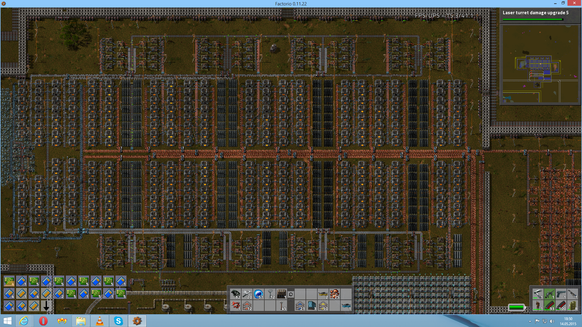This screenshot has height=327, width=582.
Task: Select the red inserter in the quickbar
Action: click(x=236, y=306)
